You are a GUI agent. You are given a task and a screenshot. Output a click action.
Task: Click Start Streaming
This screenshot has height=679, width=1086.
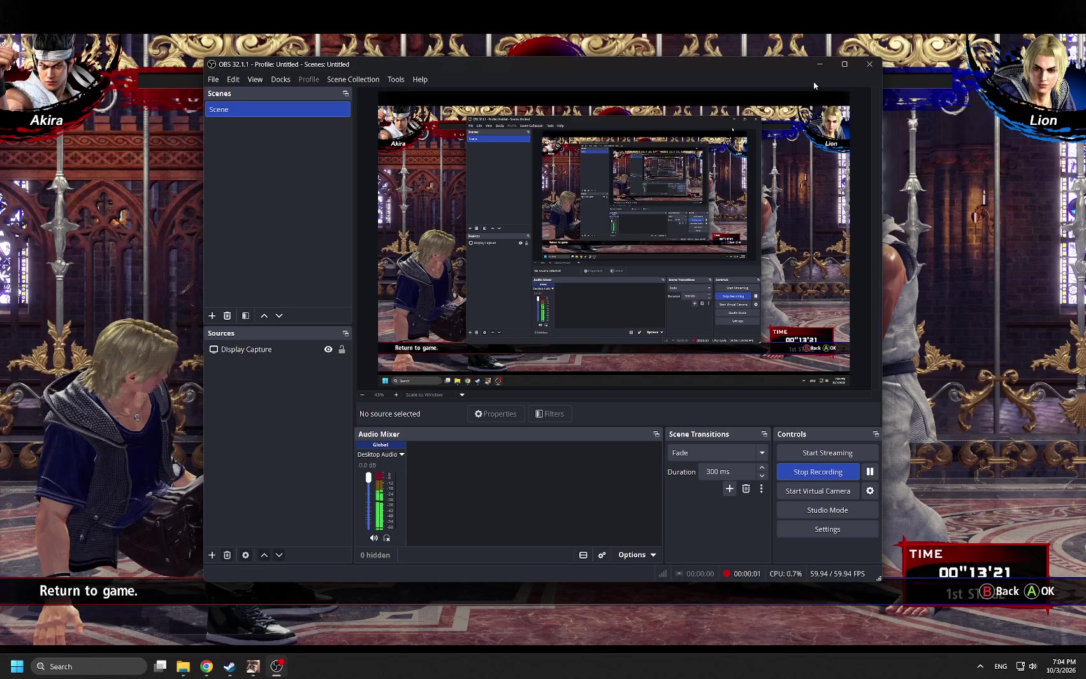[827, 453]
